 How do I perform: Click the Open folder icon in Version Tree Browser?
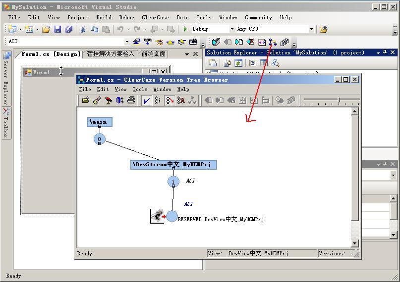(86, 100)
